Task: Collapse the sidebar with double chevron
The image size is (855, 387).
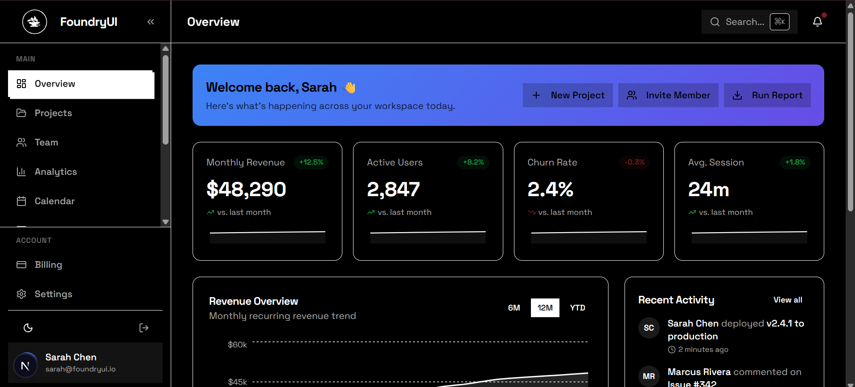Action: pos(151,22)
